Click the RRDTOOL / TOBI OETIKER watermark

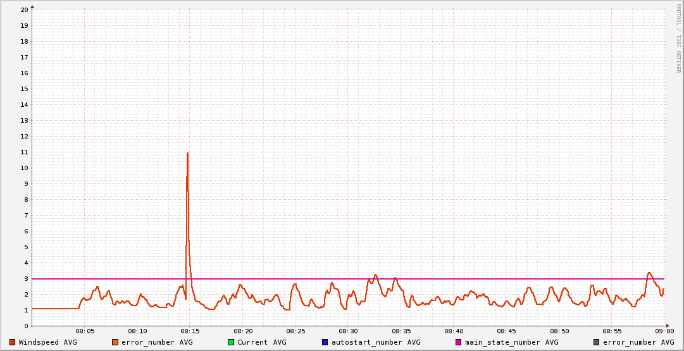click(x=678, y=38)
